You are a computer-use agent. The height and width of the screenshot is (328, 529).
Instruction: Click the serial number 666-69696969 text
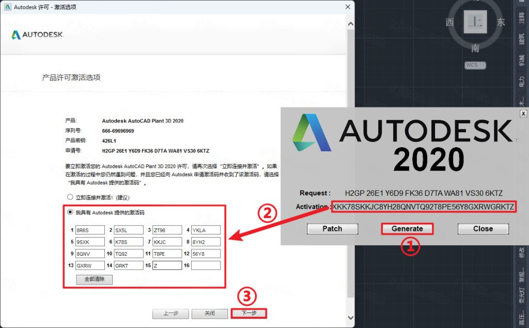pos(118,131)
